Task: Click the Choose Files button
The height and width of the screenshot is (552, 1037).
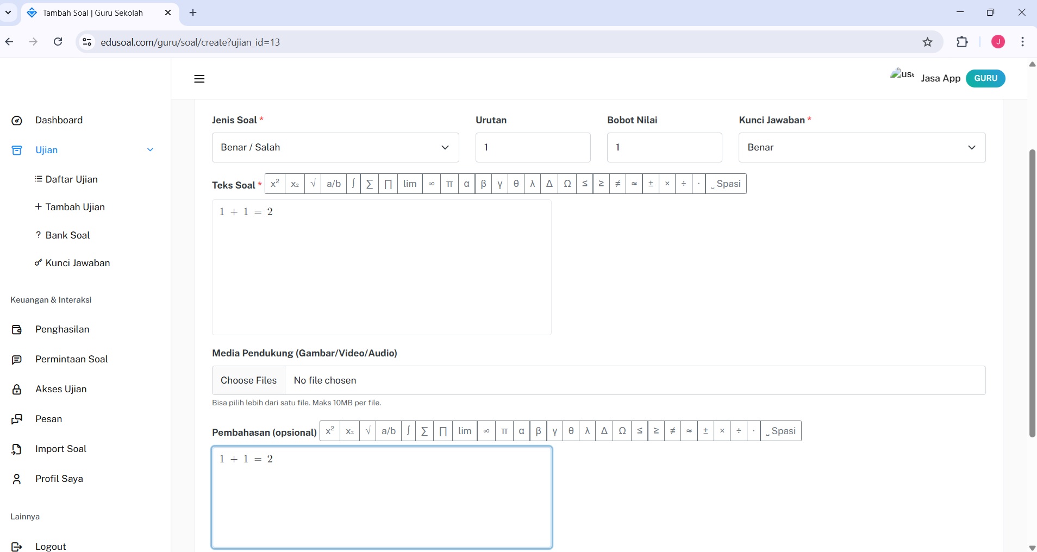Action: 248,380
